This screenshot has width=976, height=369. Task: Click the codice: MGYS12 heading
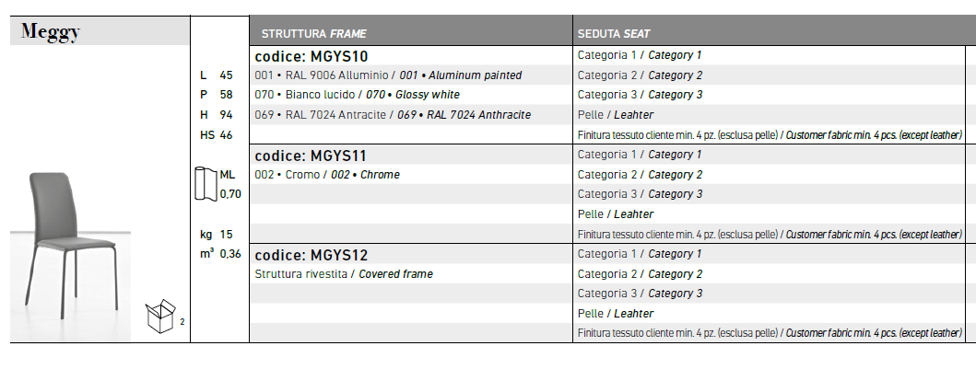[312, 255]
